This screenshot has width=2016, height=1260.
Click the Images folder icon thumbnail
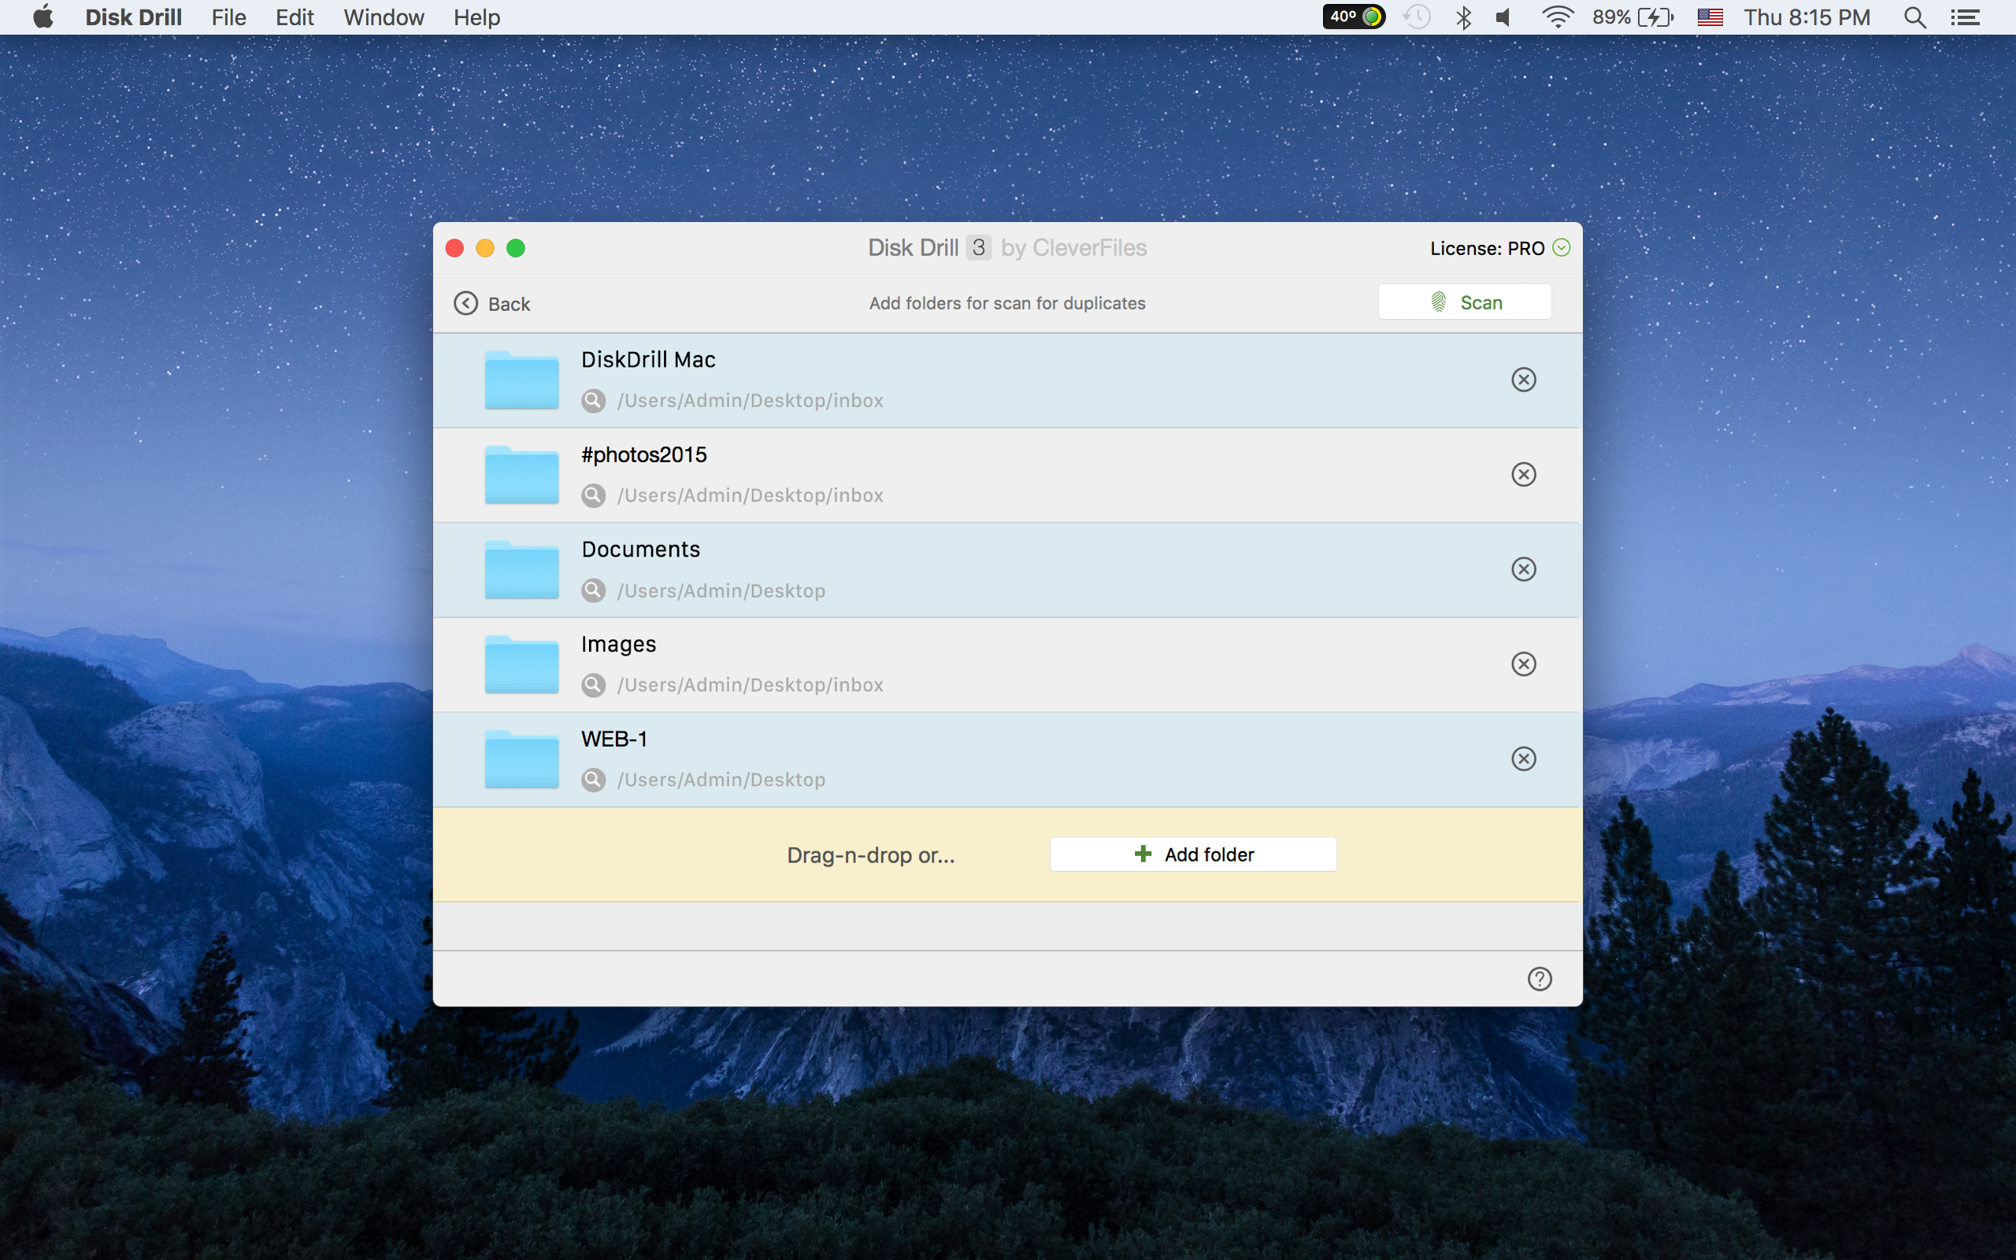[521, 664]
